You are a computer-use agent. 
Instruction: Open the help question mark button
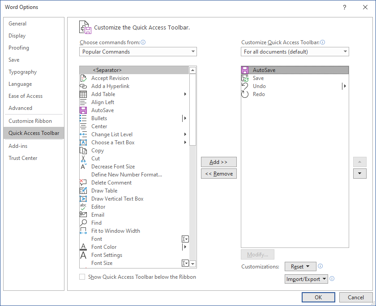click(345, 7)
